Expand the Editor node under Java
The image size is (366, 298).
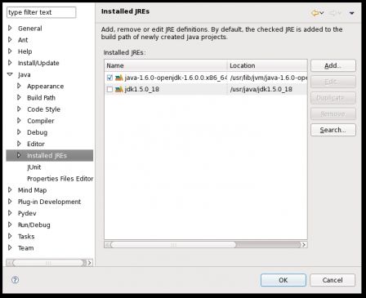click(19, 144)
